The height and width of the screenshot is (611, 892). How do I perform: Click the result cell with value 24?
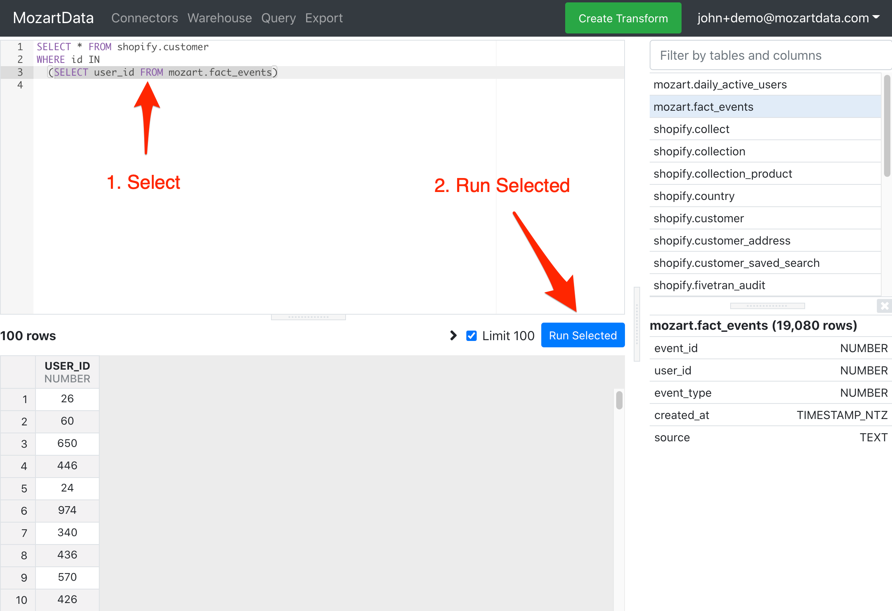pyautogui.click(x=67, y=488)
